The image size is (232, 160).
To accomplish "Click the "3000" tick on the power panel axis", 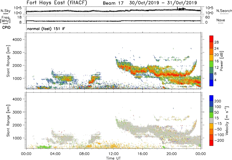I will [x=17, y=53].
